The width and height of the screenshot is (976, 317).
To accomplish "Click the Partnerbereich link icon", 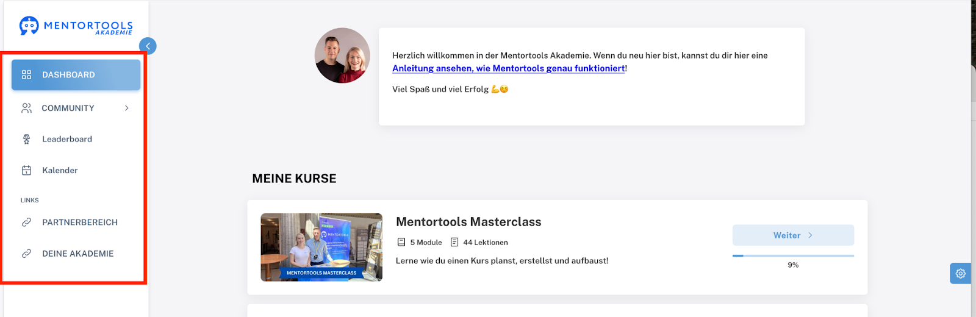I will (26, 223).
